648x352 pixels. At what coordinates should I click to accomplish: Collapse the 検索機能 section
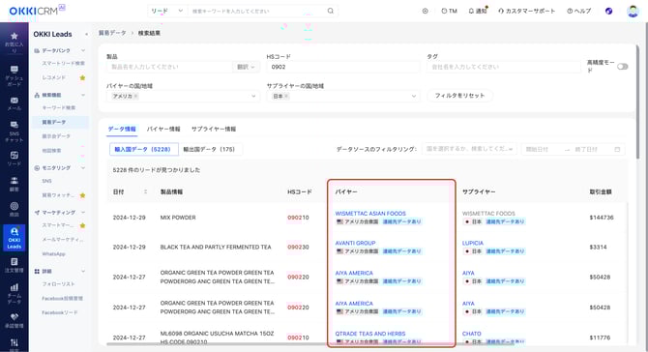pos(83,95)
